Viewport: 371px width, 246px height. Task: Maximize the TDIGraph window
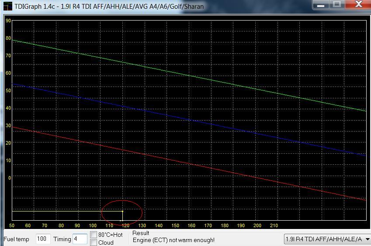[337, 4]
